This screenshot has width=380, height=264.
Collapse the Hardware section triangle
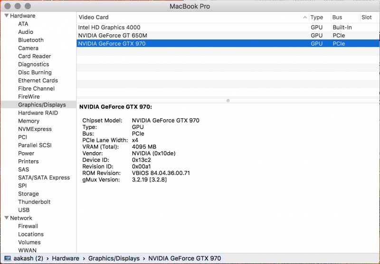7,16
